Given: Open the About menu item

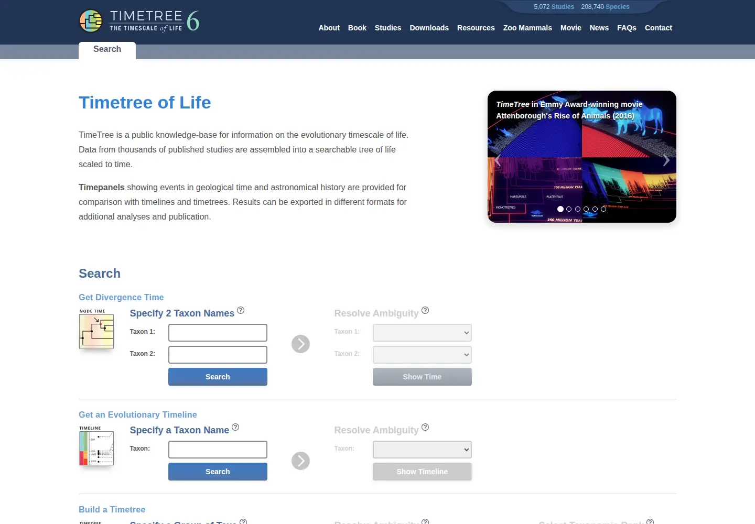Looking at the screenshot, I should [329, 28].
